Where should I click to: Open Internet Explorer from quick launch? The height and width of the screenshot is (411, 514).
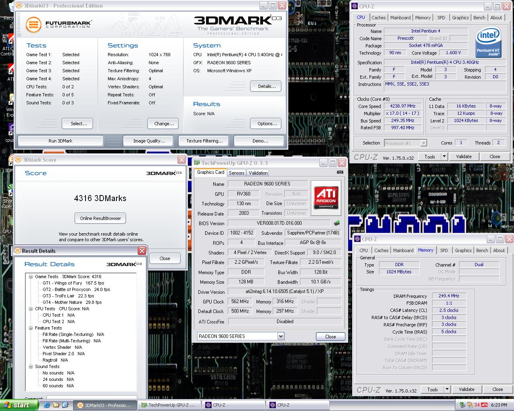tap(47, 405)
